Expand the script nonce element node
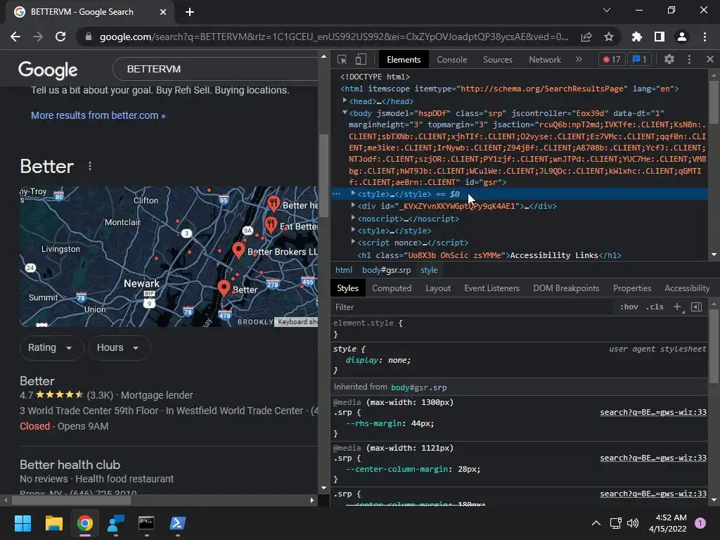 pyautogui.click(x=353, y=242)
